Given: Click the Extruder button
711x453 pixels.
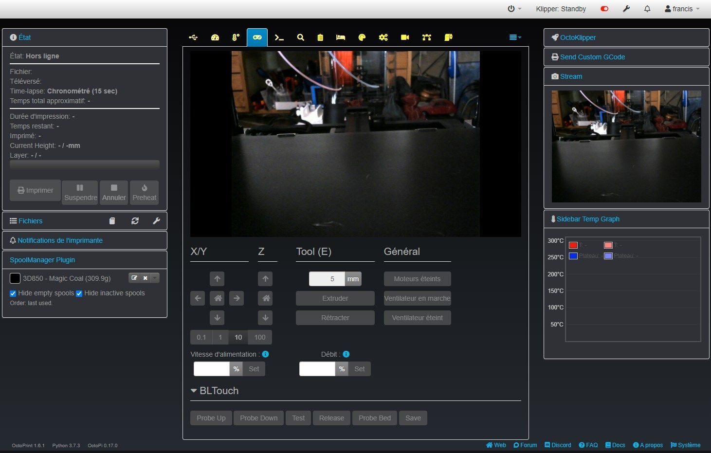Looking at the screenshot, I should click(335, 298).
